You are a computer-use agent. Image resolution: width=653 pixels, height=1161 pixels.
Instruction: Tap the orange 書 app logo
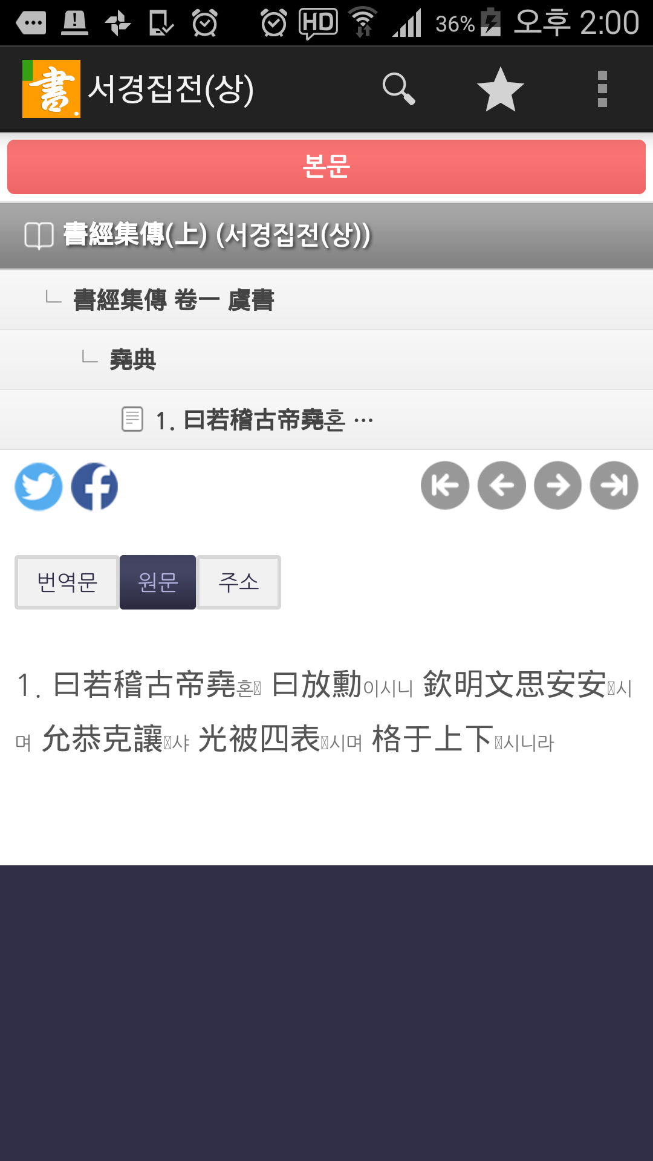(51, 89)
